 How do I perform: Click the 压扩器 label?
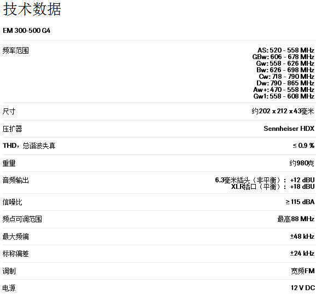(x=12, y=129)
